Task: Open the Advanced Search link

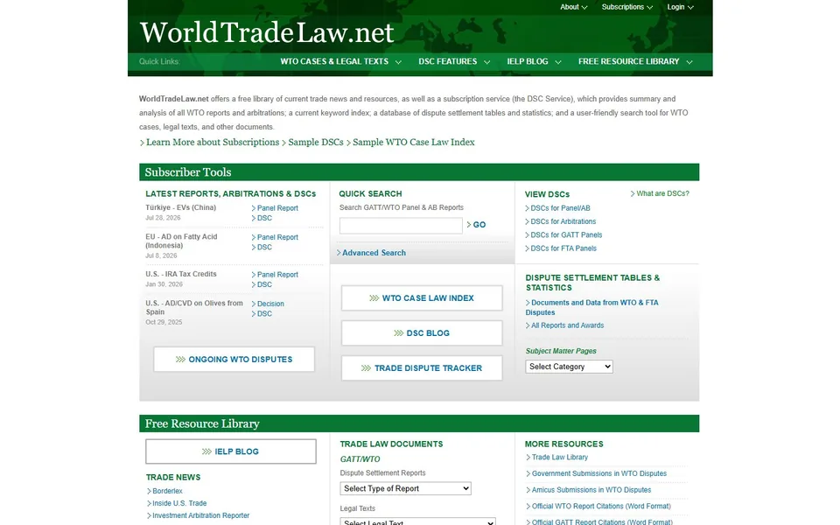Action: [x=371, y=253]
